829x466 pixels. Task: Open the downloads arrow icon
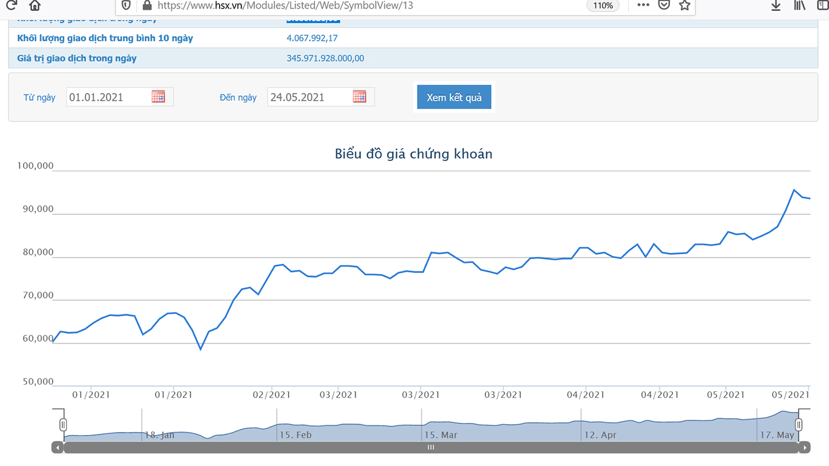[x=776, y=5]
